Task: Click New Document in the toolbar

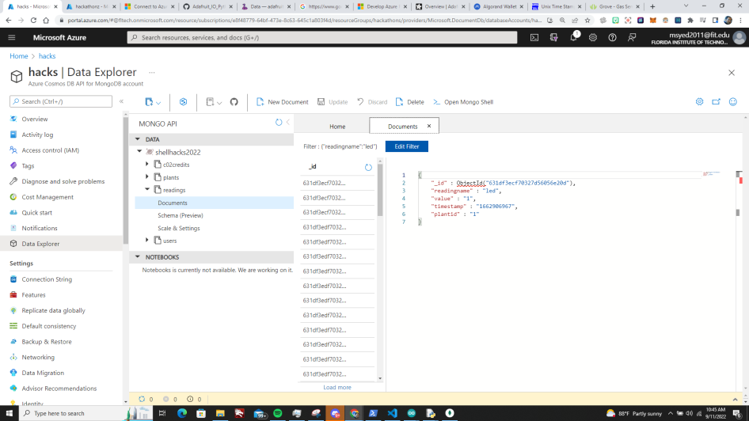Action: pos(283,101)
